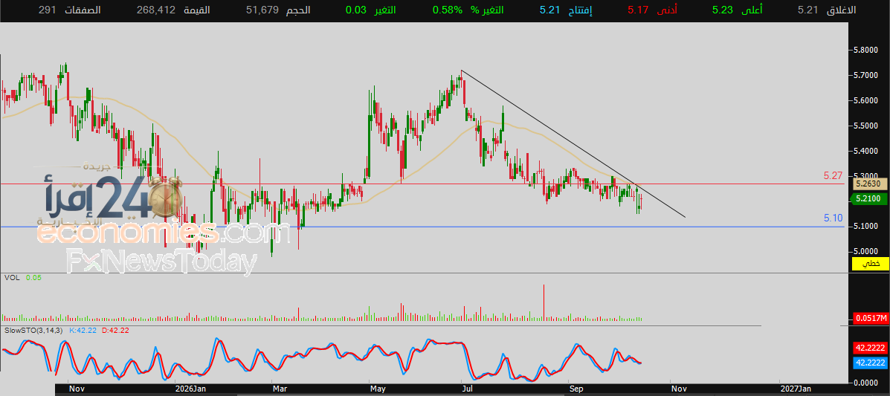This screenshot has width=890, height=396.
Task: Click the black descending trendline
Action: [x=573, y=143]
